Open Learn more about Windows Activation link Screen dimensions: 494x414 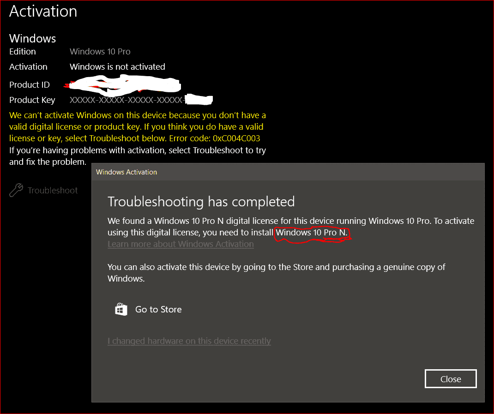(x=181, y=244)
